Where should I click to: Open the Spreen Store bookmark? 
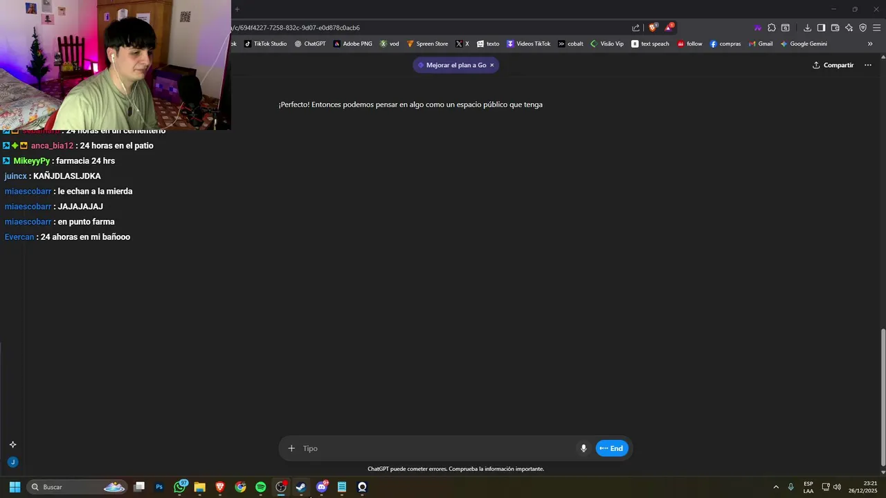[427, 44]
